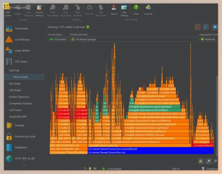Click the Save Snapshot icon
222x174 pixels.
[x=28, y=10]
